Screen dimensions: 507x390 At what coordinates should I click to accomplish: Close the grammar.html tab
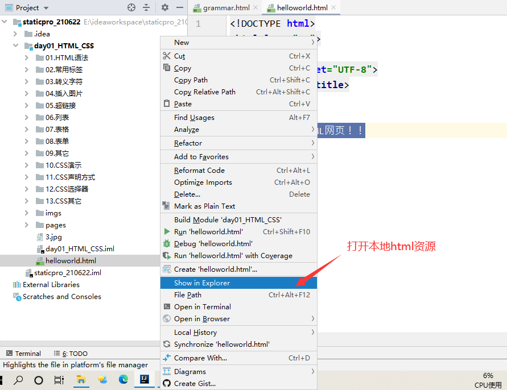[255, 7]
